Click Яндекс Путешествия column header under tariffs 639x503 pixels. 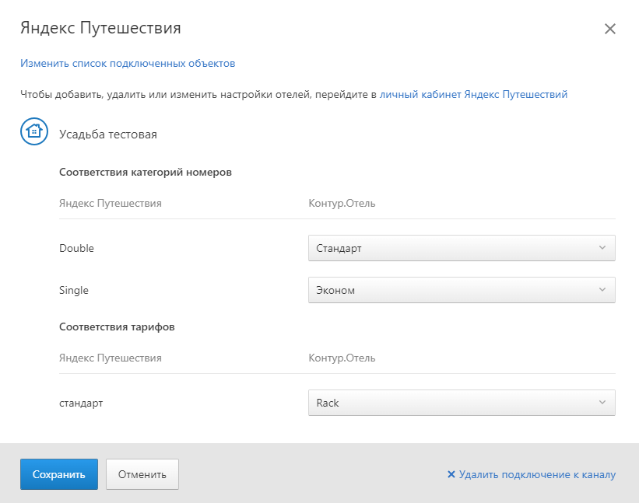pos(111,358)
